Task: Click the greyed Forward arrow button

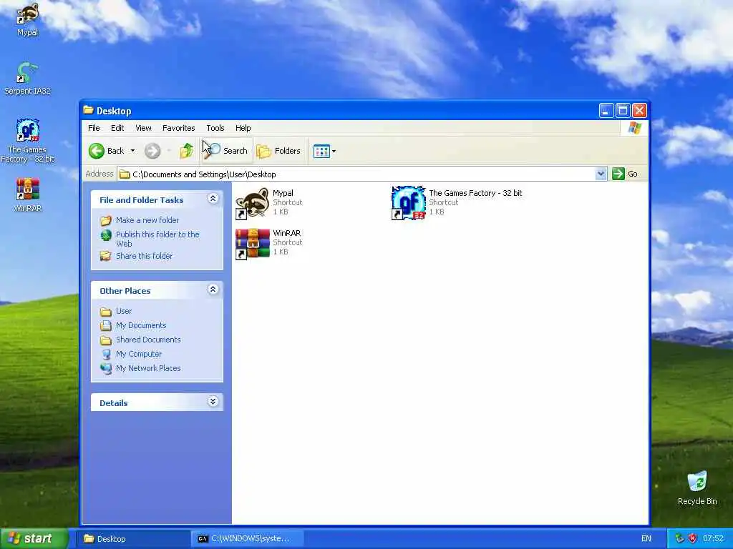Action: 152,151
